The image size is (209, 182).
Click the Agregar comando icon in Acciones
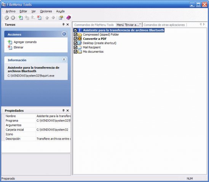(x=10, y=42)
